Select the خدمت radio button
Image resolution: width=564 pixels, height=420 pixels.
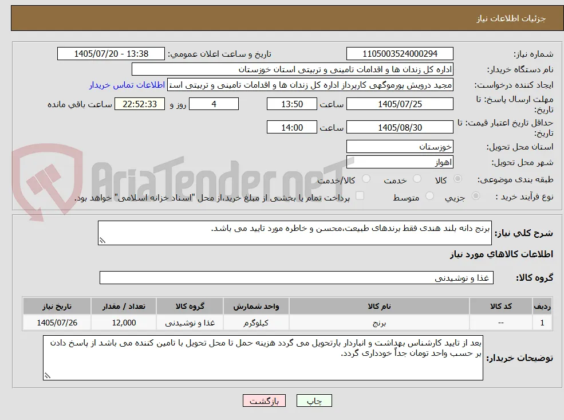pyautogui.click(x=417, y=179)
